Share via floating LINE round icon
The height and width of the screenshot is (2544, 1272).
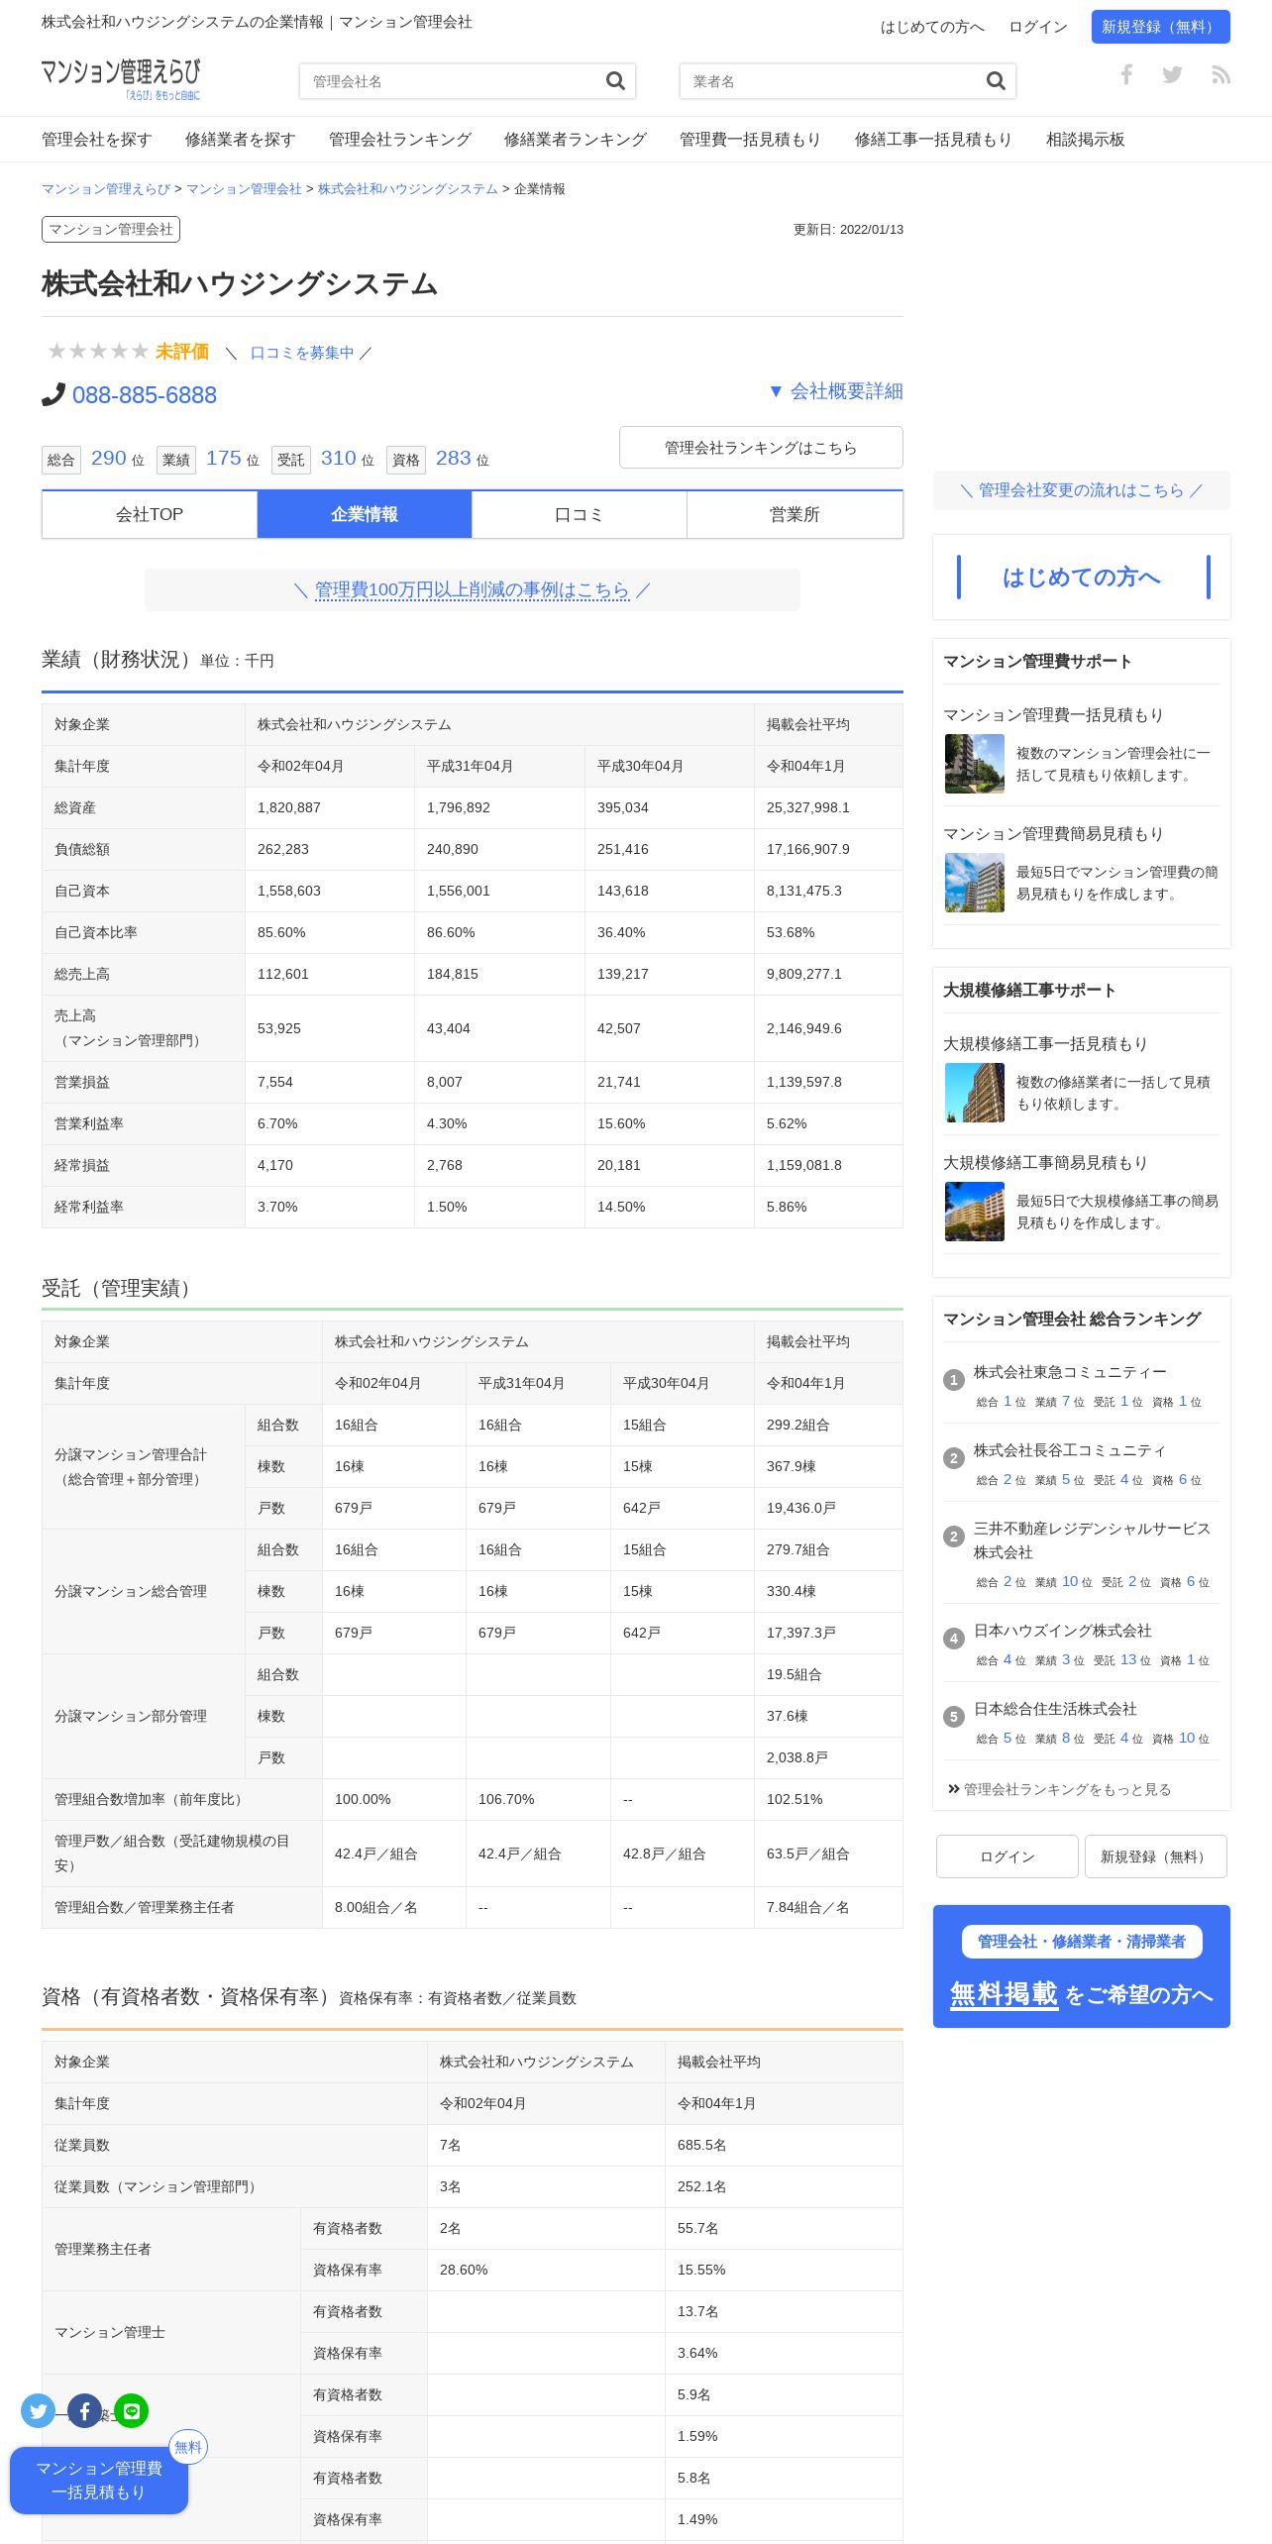point(132,2410)
